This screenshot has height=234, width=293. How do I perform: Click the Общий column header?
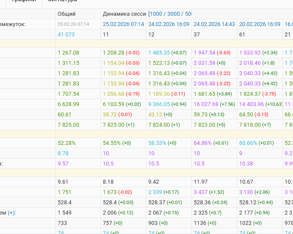(x=66, y=14)
